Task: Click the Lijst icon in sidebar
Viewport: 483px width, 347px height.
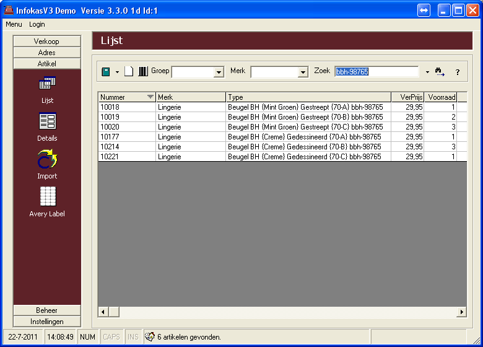Action: [x=47, y=84]
